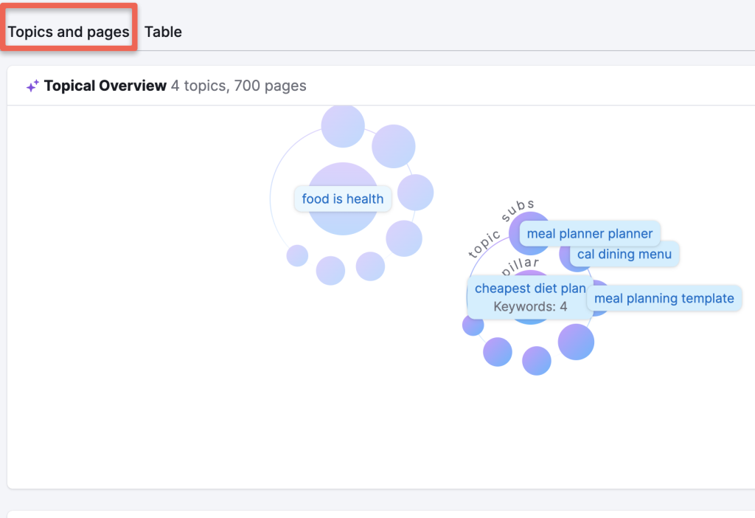Click the bottom-right bubble under meal planning template
Screen dimensions: 755x518
[576, 342]
